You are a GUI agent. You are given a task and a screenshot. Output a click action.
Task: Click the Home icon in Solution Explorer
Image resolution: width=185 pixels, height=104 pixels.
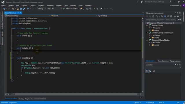click(x=153, y=16)
